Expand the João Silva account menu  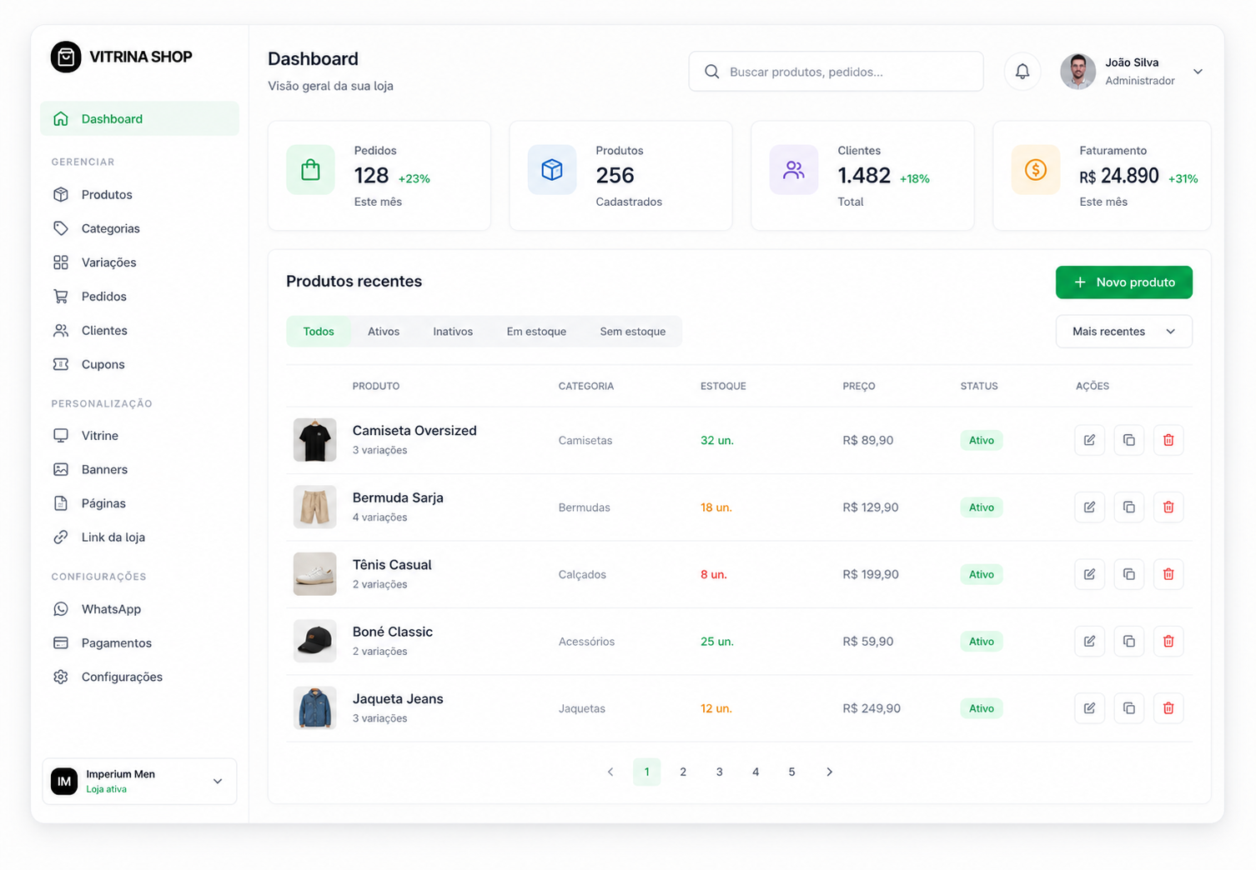point(1198,72)
